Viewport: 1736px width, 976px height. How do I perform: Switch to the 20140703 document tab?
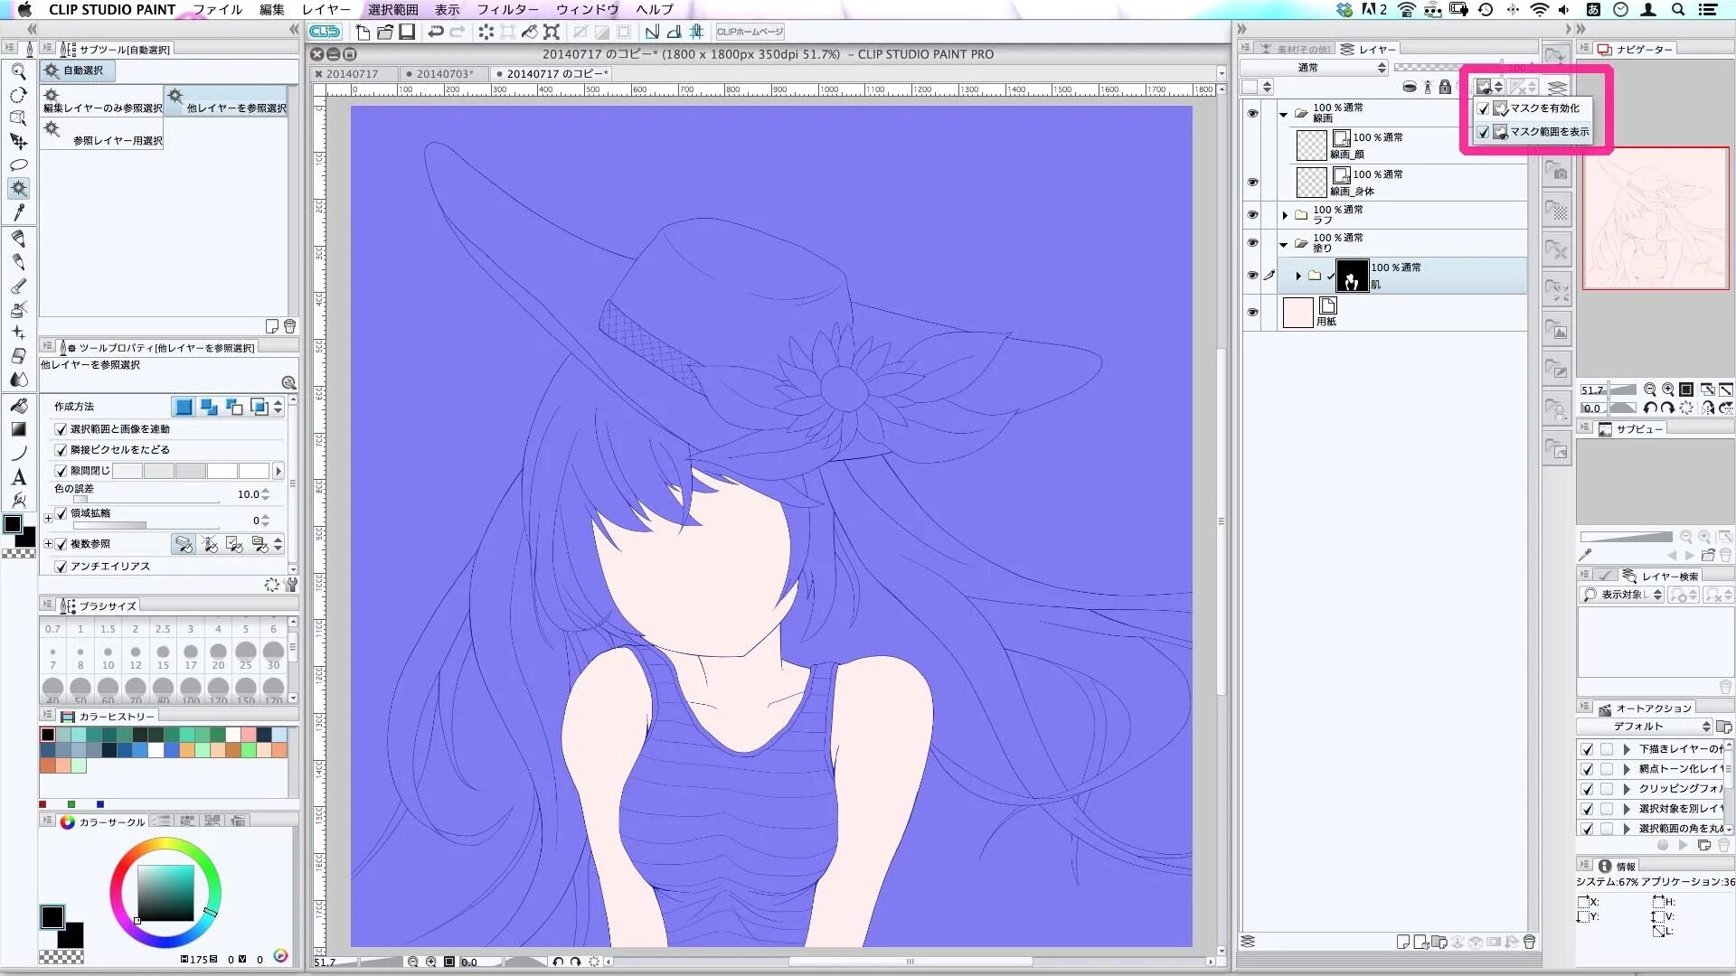[443, 74]
